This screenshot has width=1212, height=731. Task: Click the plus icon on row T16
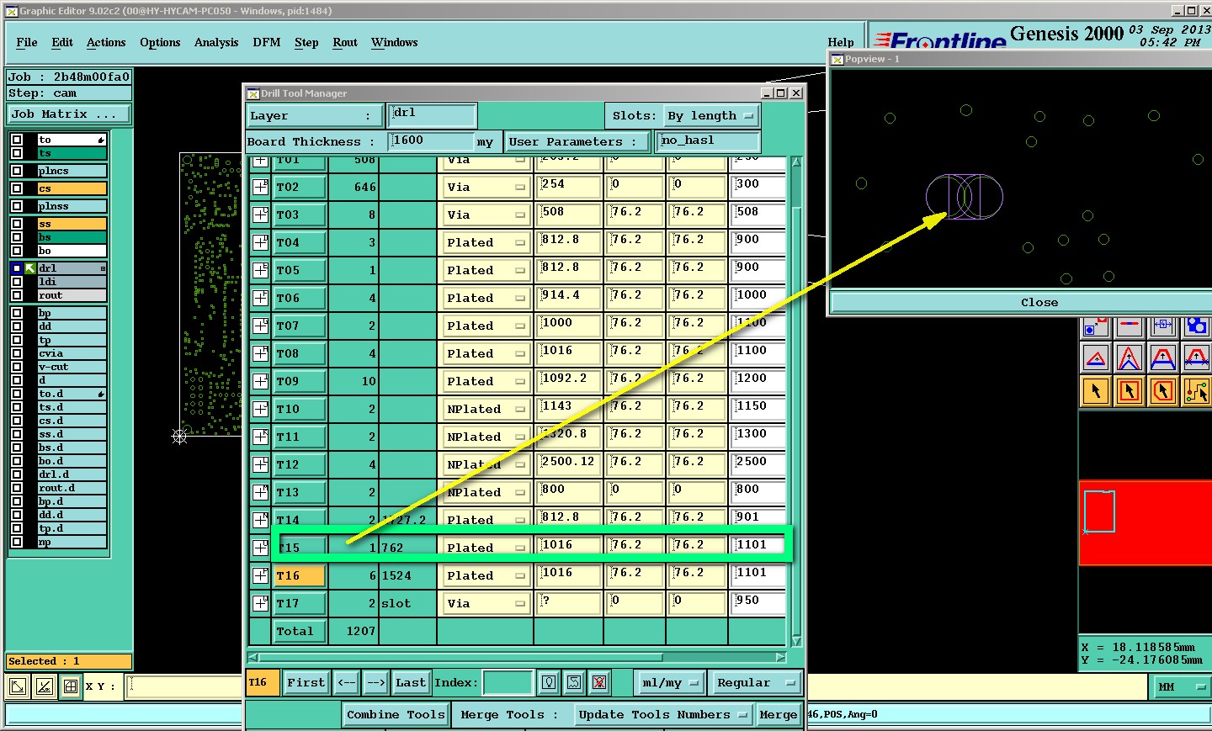[x=261, y=575]
